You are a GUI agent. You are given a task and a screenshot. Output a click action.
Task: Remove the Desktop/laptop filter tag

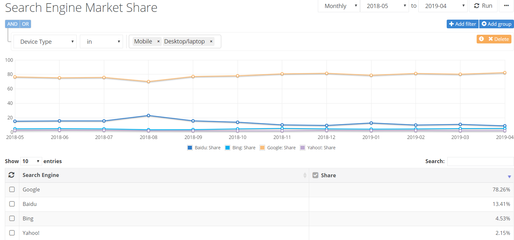211,42
